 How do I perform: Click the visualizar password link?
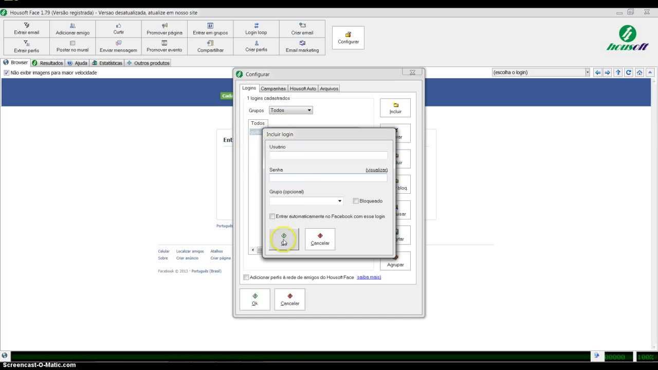[x=376, y=170]
